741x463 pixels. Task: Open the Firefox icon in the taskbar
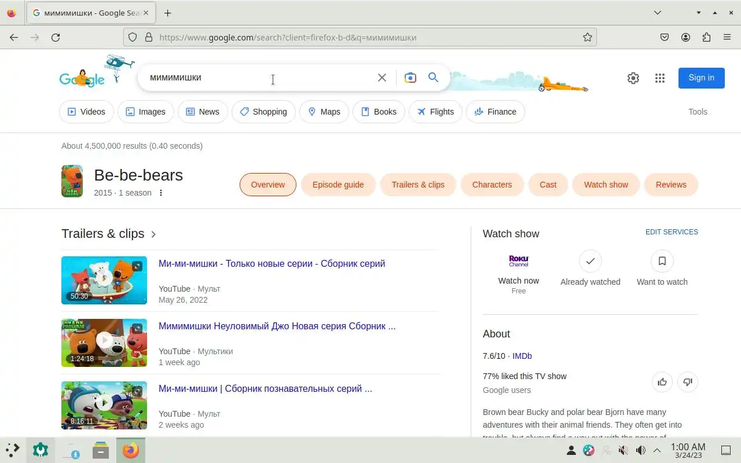pyautogui.click(x=131, y=450)
